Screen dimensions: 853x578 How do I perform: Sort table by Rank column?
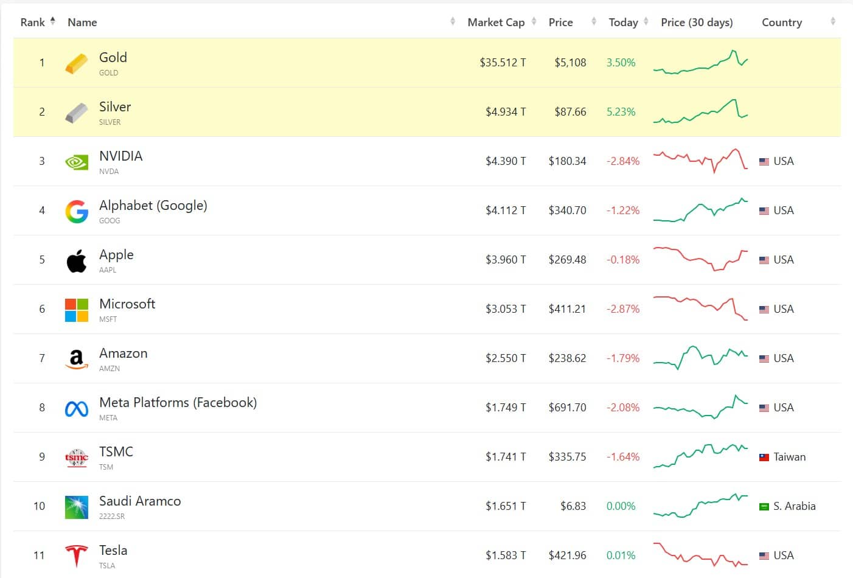click(x=38, y=22)
